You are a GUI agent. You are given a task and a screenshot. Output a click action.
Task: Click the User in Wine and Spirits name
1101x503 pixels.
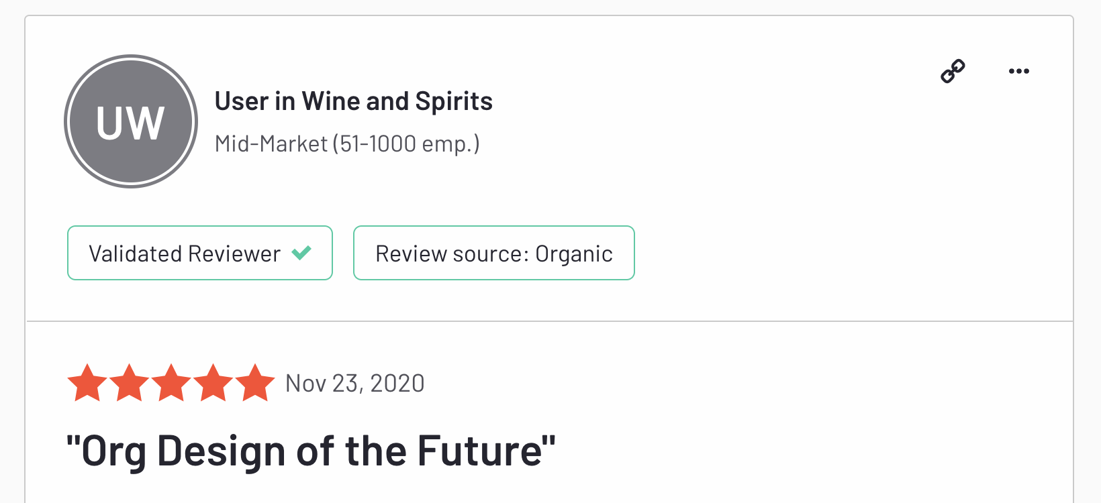tap(353, 101)
